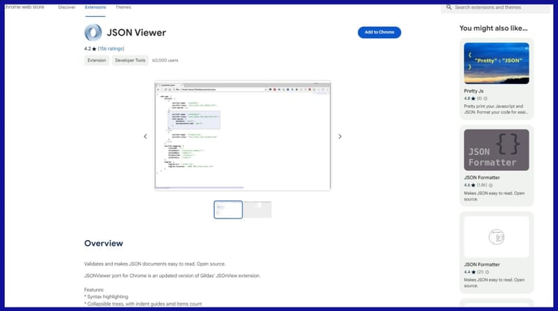Viewport: 558px width, 311px height.
Task: Click the Extension category chip
Action: pyautogui.click(x=96, y=61)
